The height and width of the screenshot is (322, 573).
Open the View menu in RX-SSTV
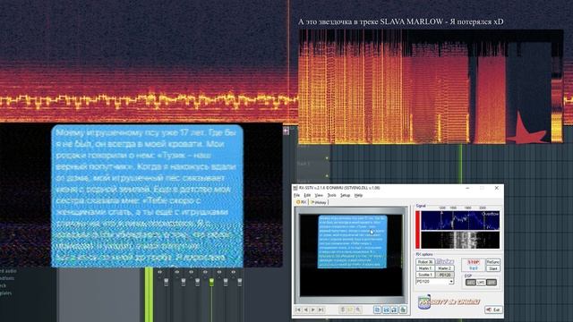319,195
